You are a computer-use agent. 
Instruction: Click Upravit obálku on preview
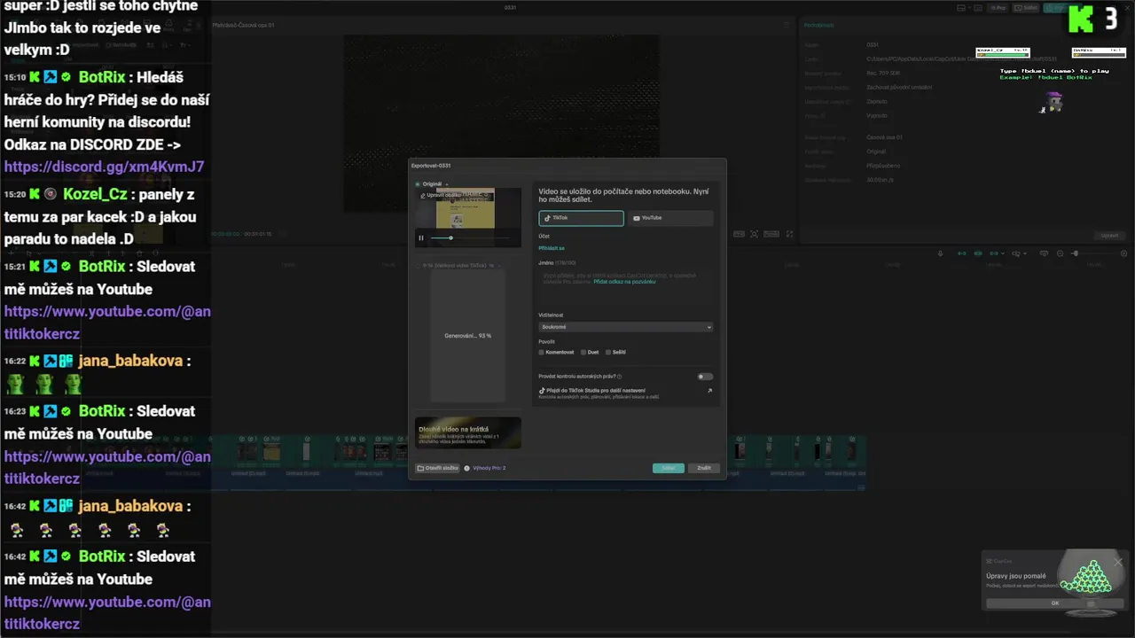click(440, 195)
